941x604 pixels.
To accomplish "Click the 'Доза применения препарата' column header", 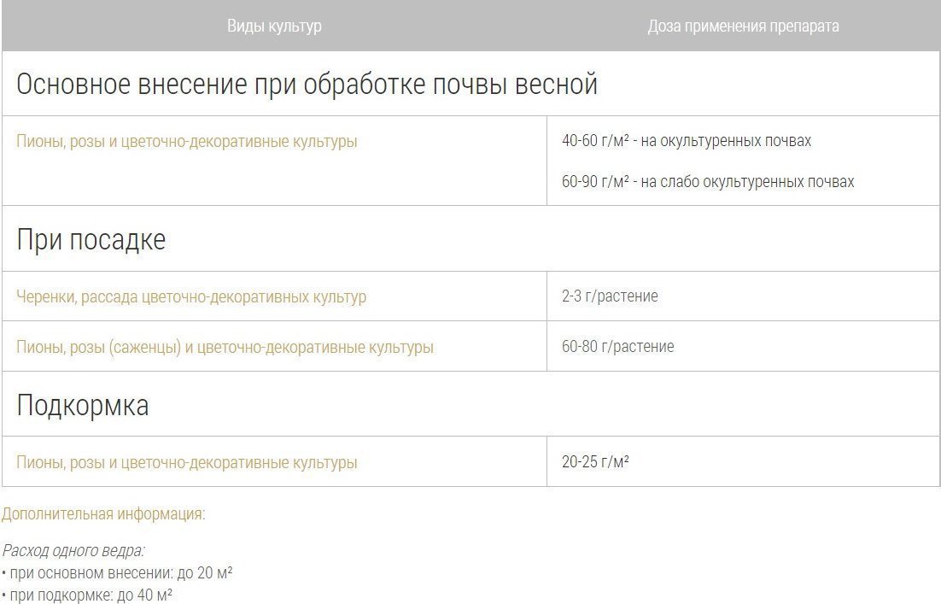I will pyautogui.click(x=743, y=26).
